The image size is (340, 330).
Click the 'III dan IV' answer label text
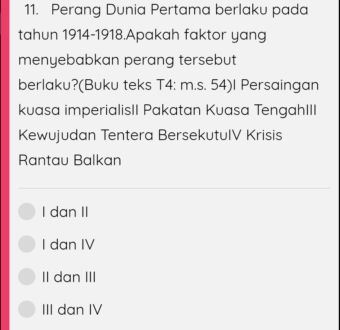(72, 310)
